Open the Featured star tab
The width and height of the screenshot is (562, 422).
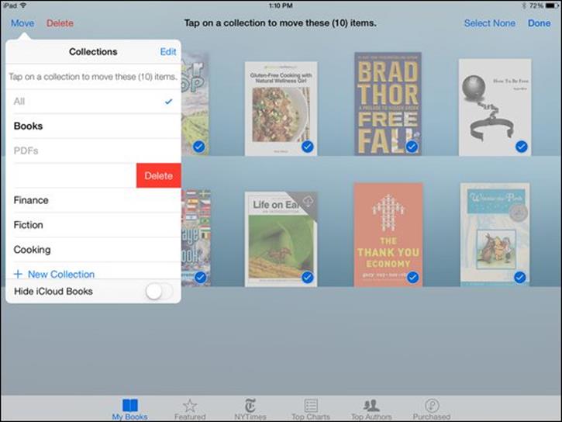pos(190,410)
